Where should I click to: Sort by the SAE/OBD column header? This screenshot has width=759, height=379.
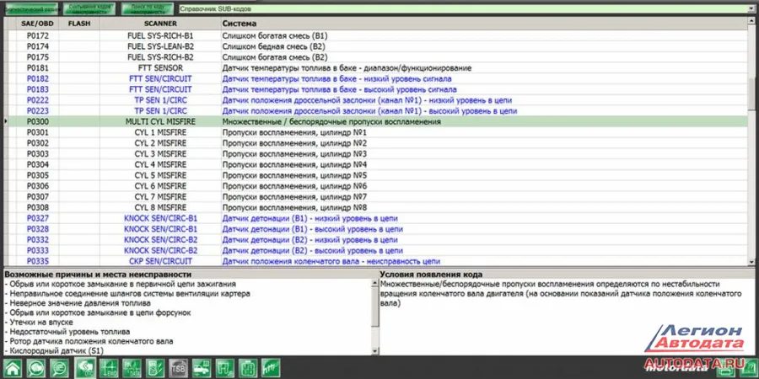(37, 24)
